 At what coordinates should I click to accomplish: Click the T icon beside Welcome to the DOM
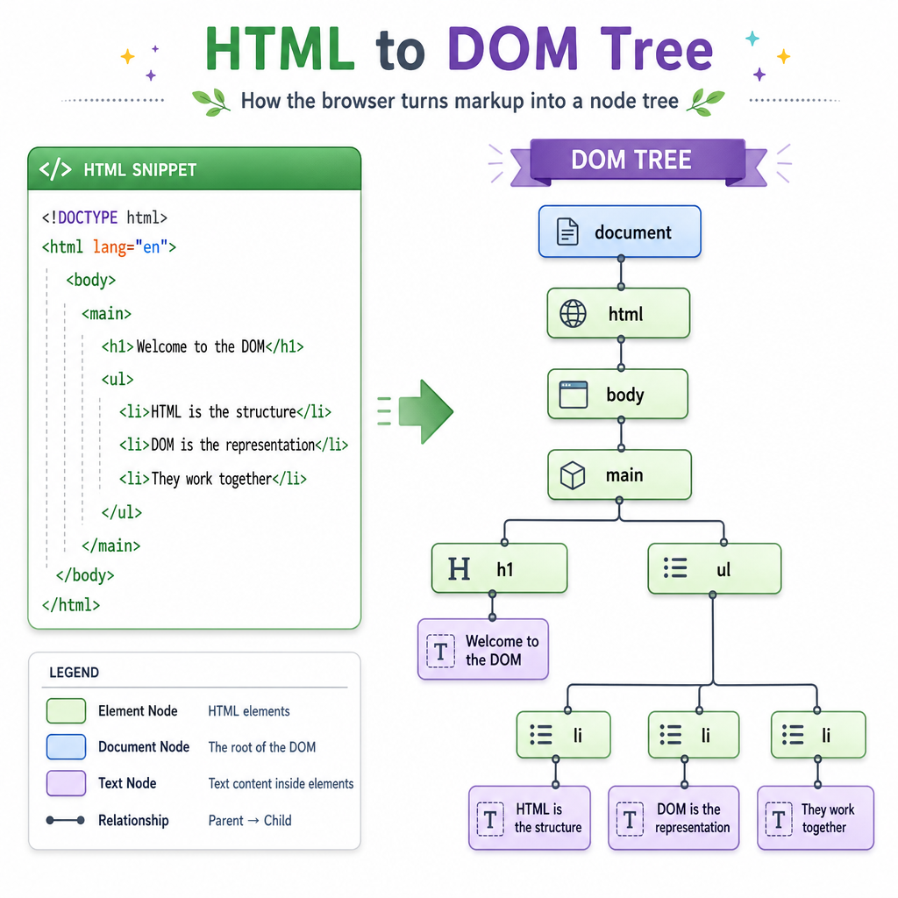(440, 651)
